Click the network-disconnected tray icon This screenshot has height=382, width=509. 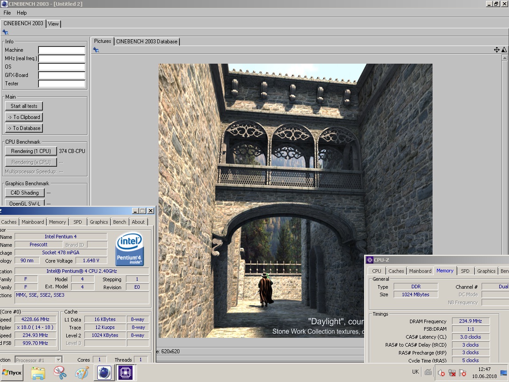click(452, 373)
